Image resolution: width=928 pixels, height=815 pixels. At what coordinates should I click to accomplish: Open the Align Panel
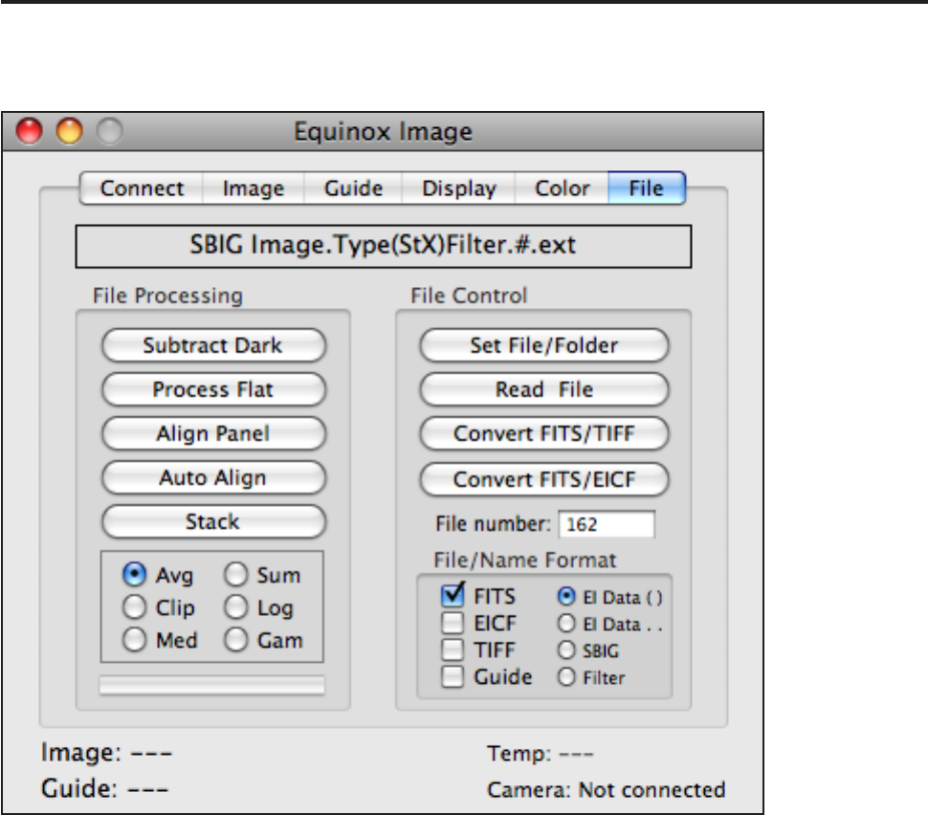click(x=213, y=433)
